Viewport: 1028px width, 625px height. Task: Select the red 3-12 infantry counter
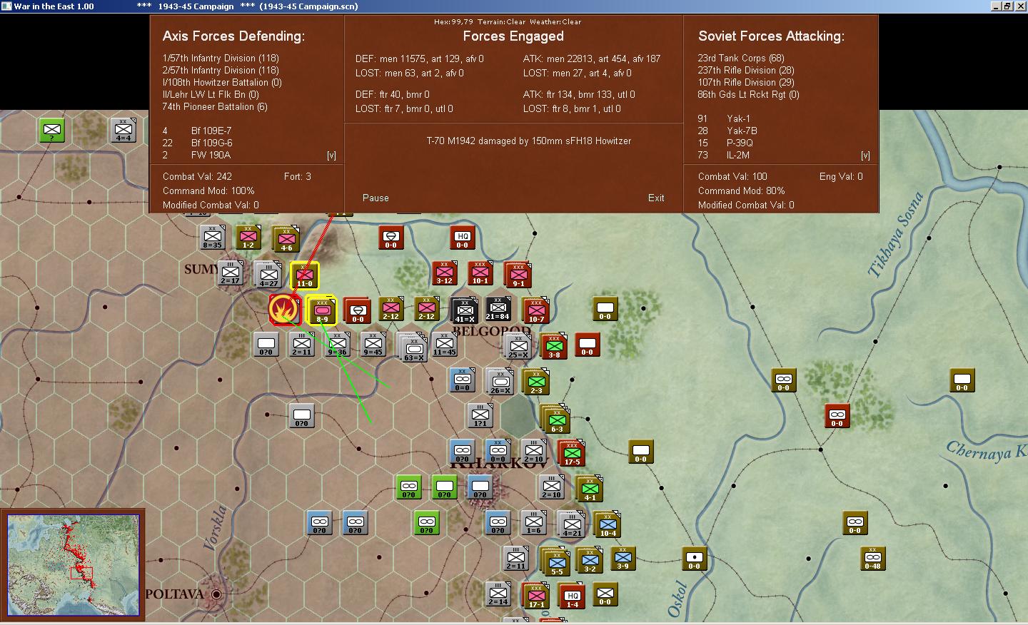coord(445,273)
